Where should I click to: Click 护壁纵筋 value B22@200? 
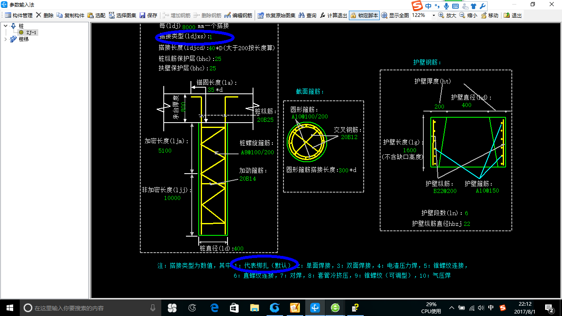(445, 191)
